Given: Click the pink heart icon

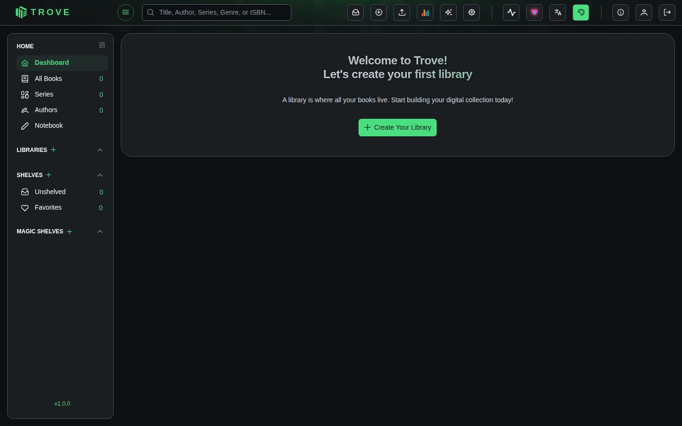Looking at the screenshot, I should coord(534,12).
